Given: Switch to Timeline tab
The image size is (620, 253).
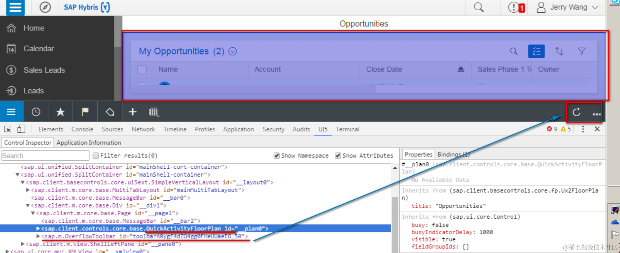Looking at the screenshot, I should (x=175, y=129).
